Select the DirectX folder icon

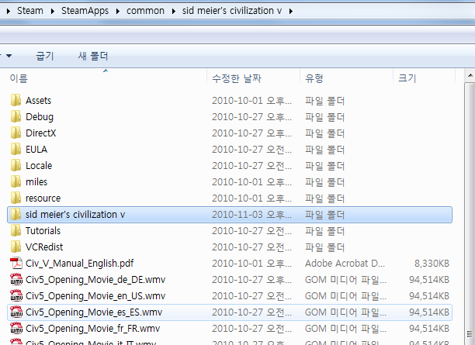(16, 133)
